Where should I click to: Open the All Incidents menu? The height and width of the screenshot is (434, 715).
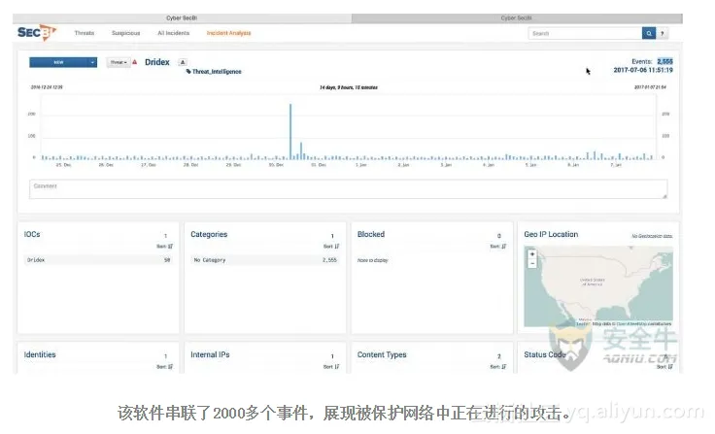click(173, 33)
